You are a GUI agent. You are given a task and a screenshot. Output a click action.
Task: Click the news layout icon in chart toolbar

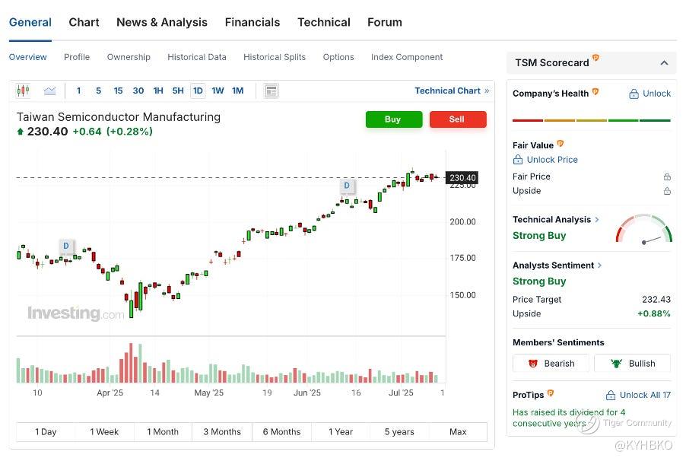pos(272,91)
